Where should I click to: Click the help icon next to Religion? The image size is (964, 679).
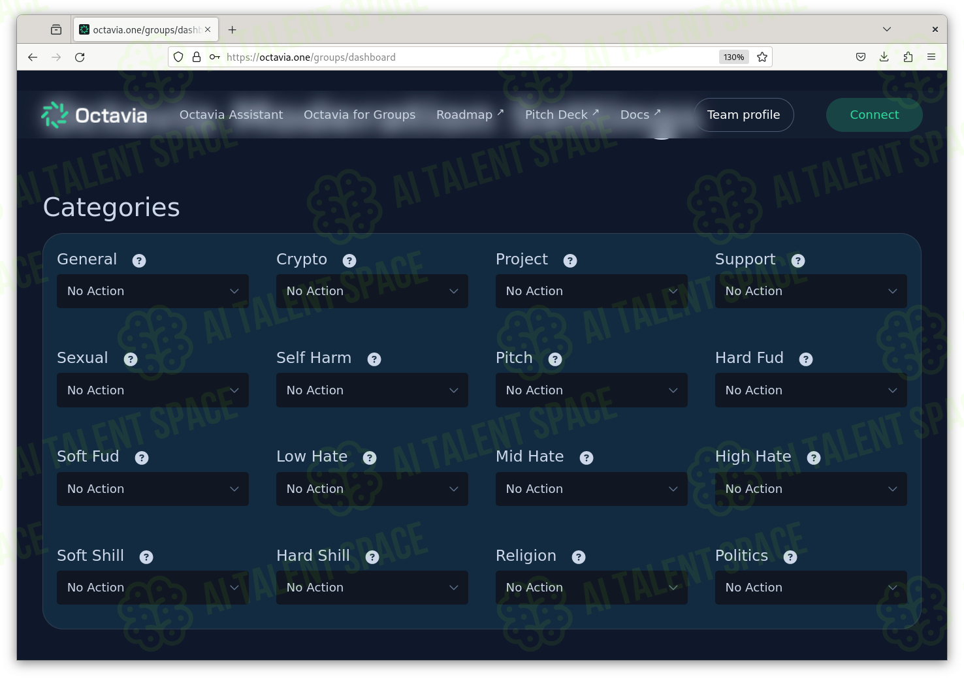[579, 557]
